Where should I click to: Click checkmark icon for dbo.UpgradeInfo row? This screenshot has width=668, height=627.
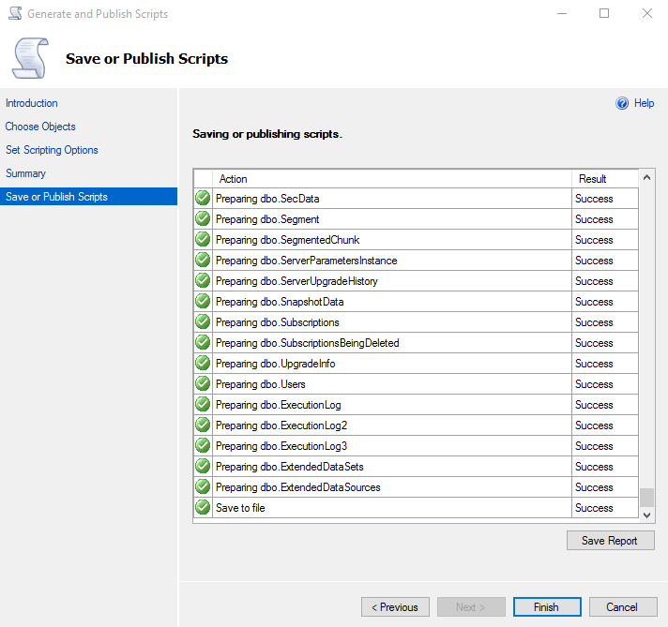203,363
